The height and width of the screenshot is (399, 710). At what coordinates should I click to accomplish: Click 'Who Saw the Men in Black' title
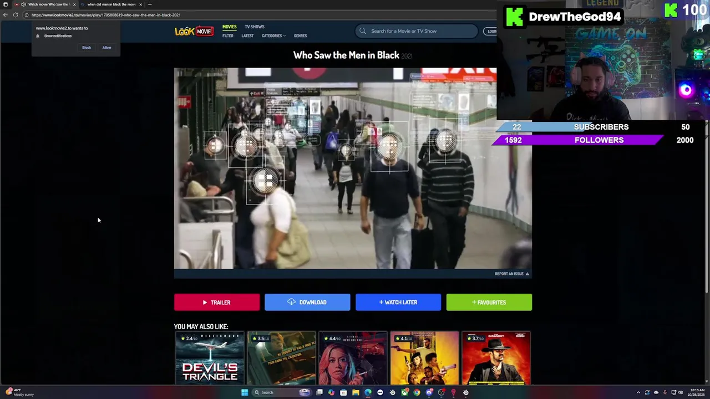pyautogui.click(x=346, y=55)
